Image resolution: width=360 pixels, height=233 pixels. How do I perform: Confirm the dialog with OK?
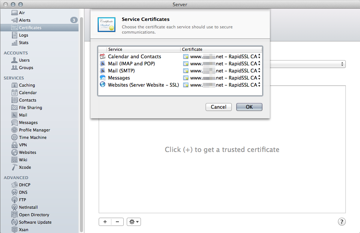pos(249,107)
